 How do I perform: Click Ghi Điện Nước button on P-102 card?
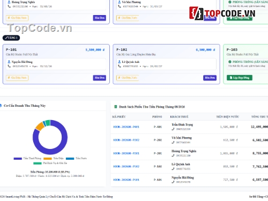(128, 78)
